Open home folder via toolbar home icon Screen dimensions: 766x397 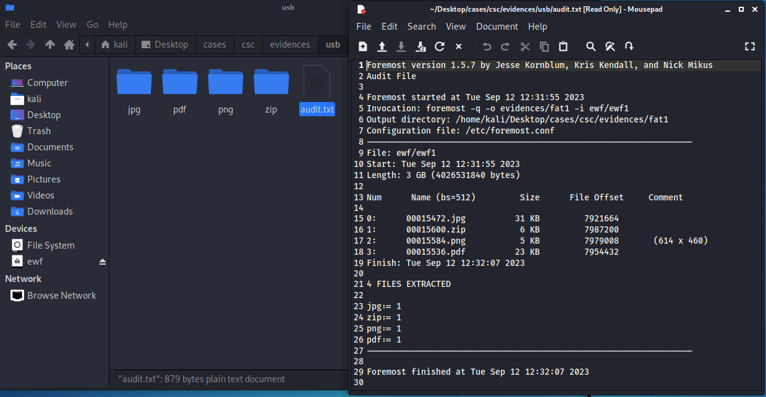[69, 45]
